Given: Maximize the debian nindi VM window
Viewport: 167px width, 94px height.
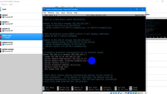Looking at the screenshot, I should click(137, 9).
